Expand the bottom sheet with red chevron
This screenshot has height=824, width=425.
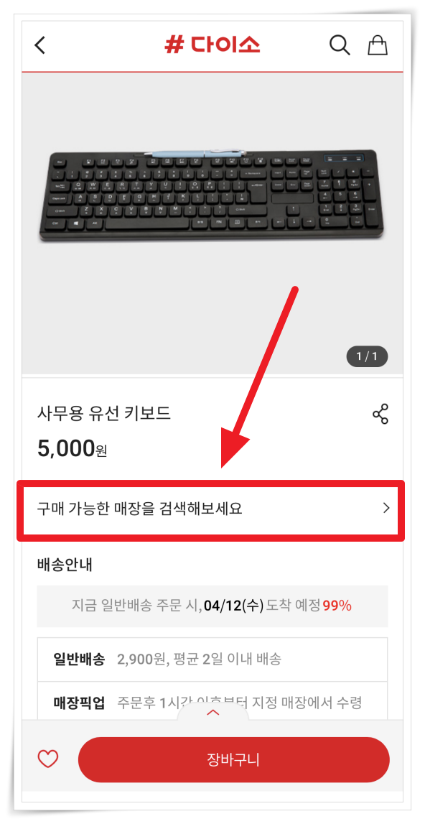[212, 713]
